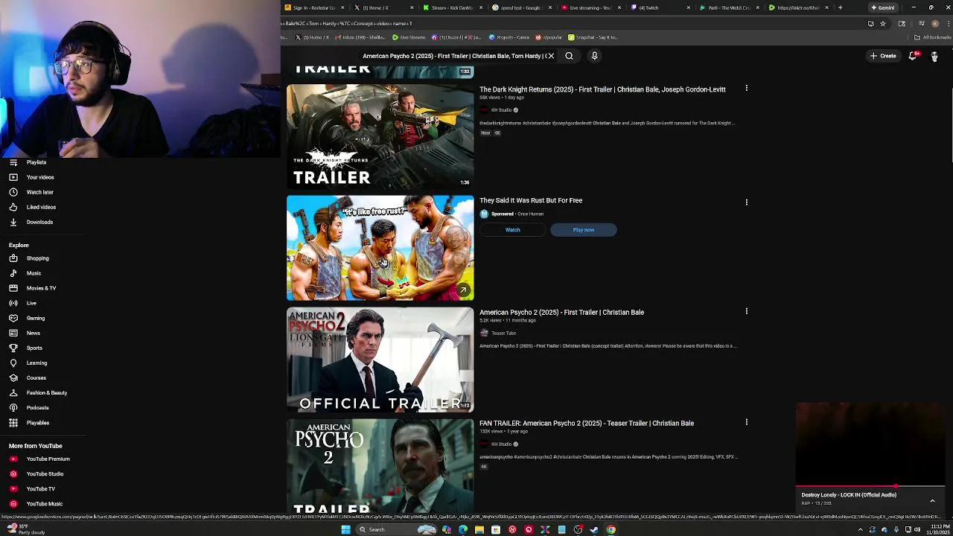
Task: Click the Play now button on the ad
Action: [584, 230]
